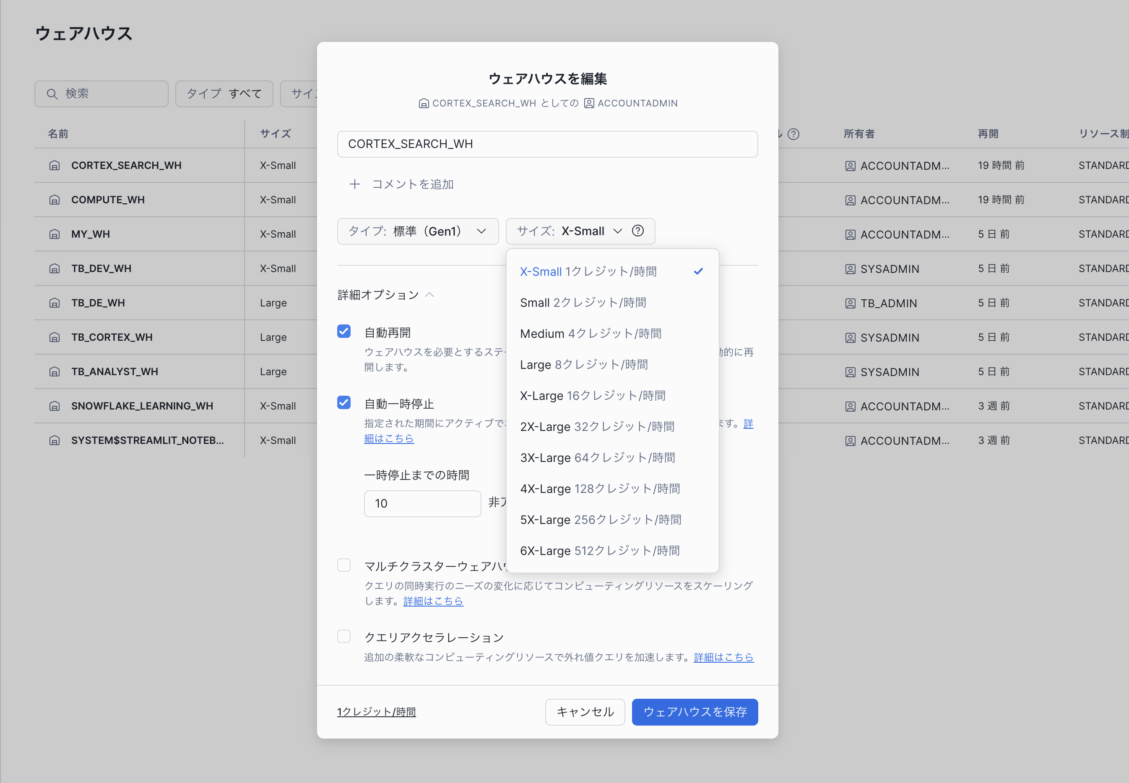The width and height of the screenshot is (1129, 783).
Task: Enable the マルチクラスターウェアハウス checkbox
Action: [343, 565]
